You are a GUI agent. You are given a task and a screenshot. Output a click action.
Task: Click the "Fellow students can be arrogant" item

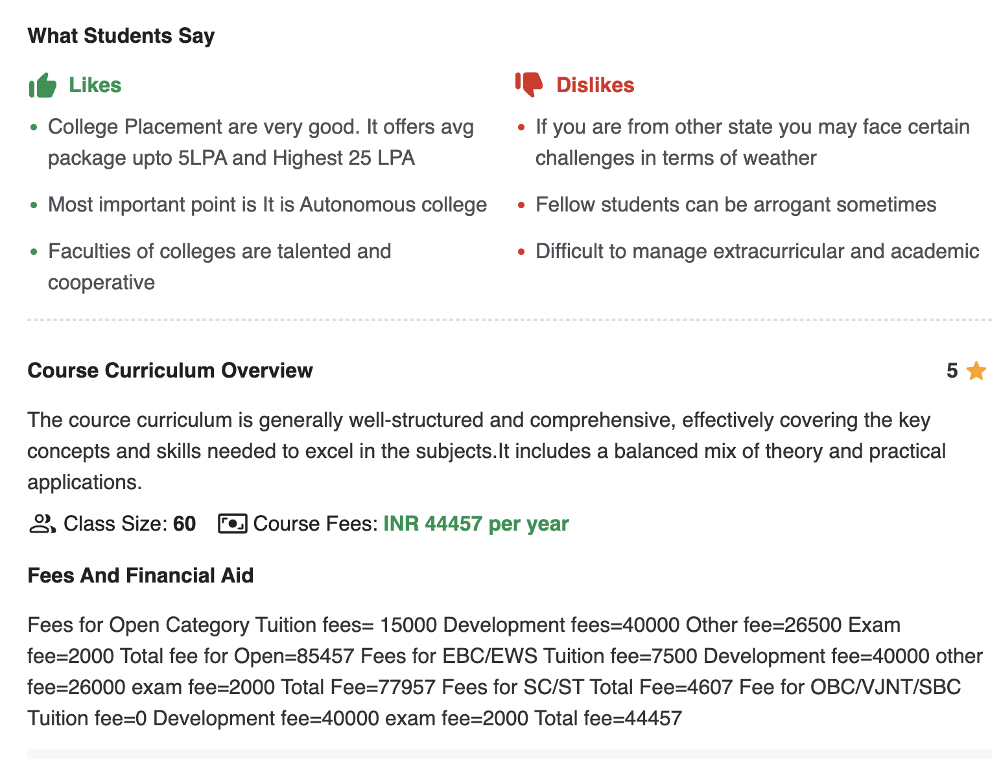pos(736,204)
